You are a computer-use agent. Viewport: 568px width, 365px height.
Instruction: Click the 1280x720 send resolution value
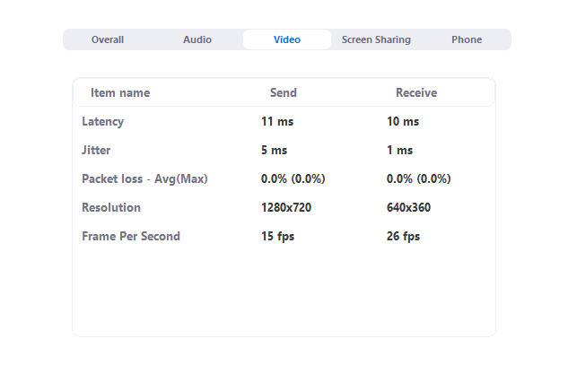pos(286,207)
